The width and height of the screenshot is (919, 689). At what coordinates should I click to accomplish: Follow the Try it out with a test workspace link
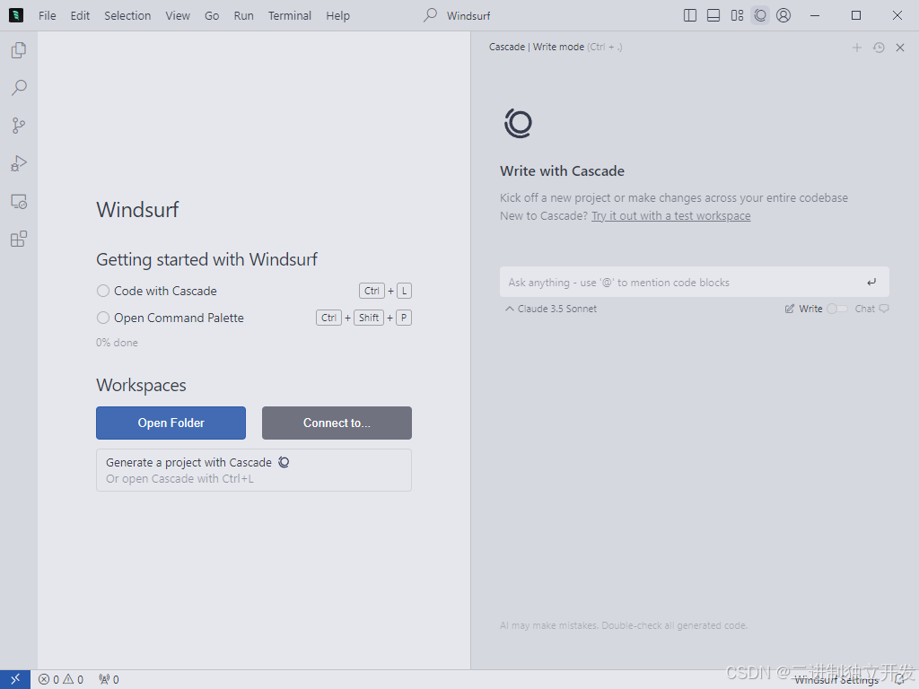(x=671, y=215)
